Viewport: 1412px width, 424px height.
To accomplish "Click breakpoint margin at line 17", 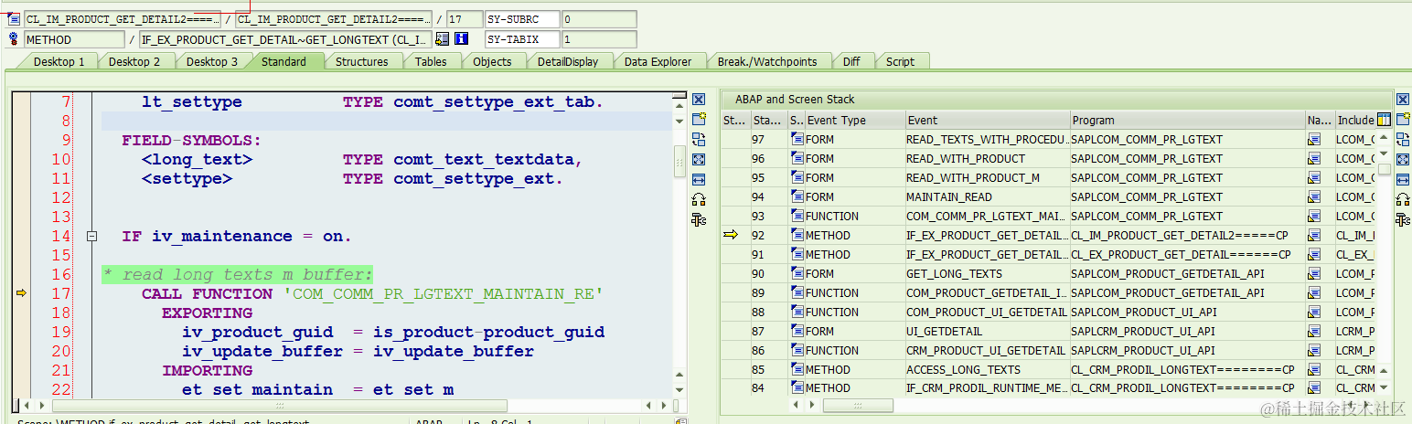I will pos(21,293).
